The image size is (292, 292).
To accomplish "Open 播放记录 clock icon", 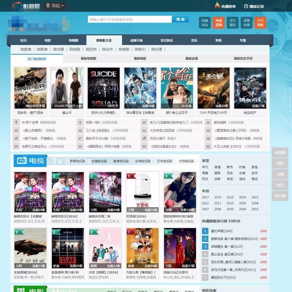I will point(246,6).
